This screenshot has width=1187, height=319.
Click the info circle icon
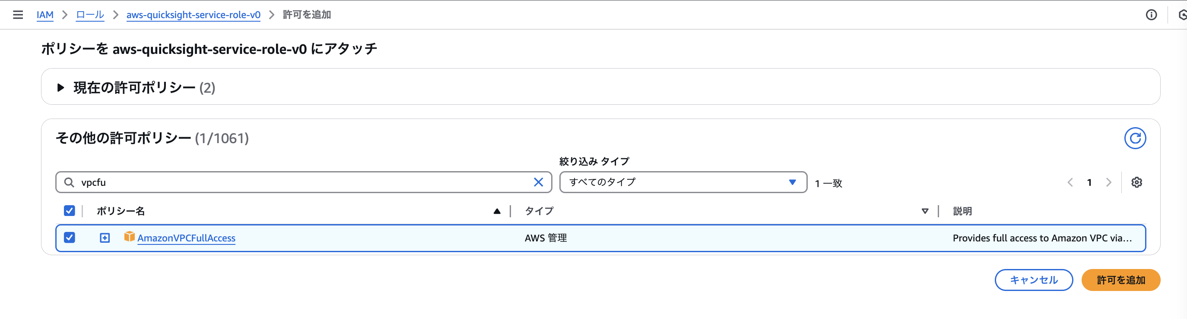1151,15
